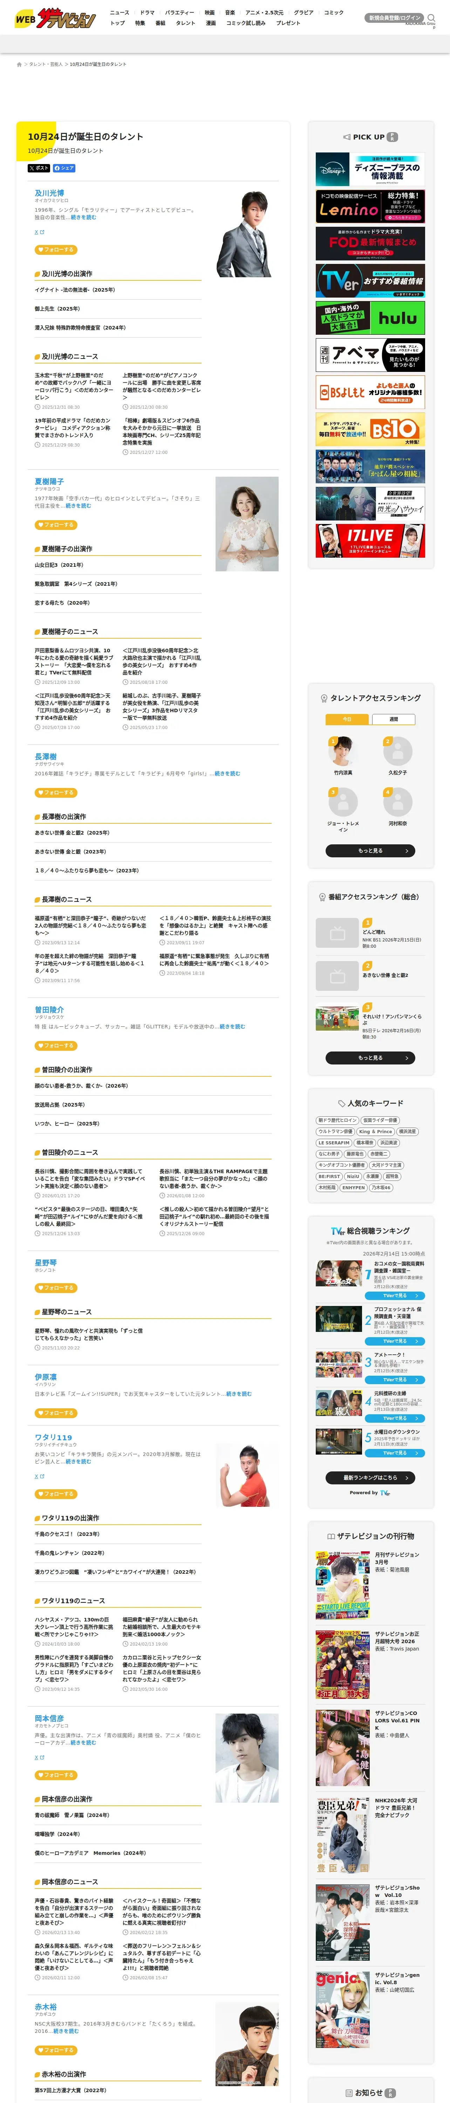The width and height of the screenshot is (450, 2103).
Task: Expand 曽田陵介 bio with 続きを読む
Action: click(232, 1027)
